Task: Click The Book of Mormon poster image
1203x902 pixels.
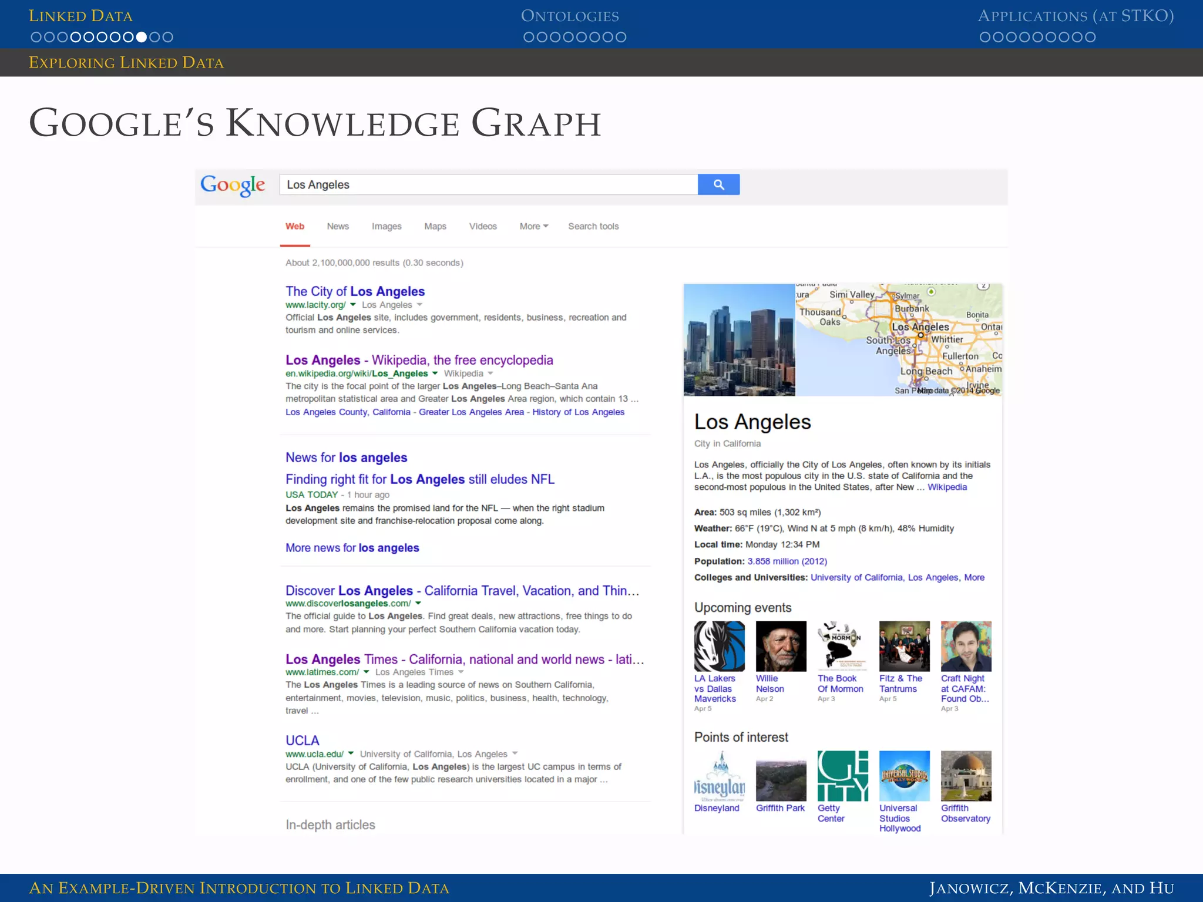Action: [x=843, y=646]
